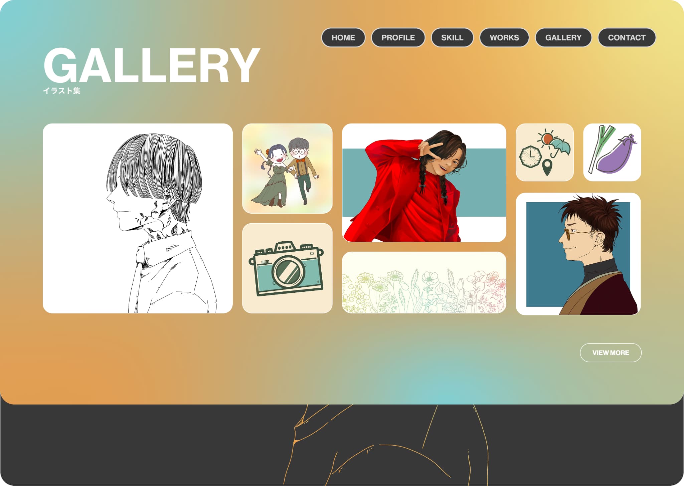View the pastel flower line-art banner

(424, 282)
